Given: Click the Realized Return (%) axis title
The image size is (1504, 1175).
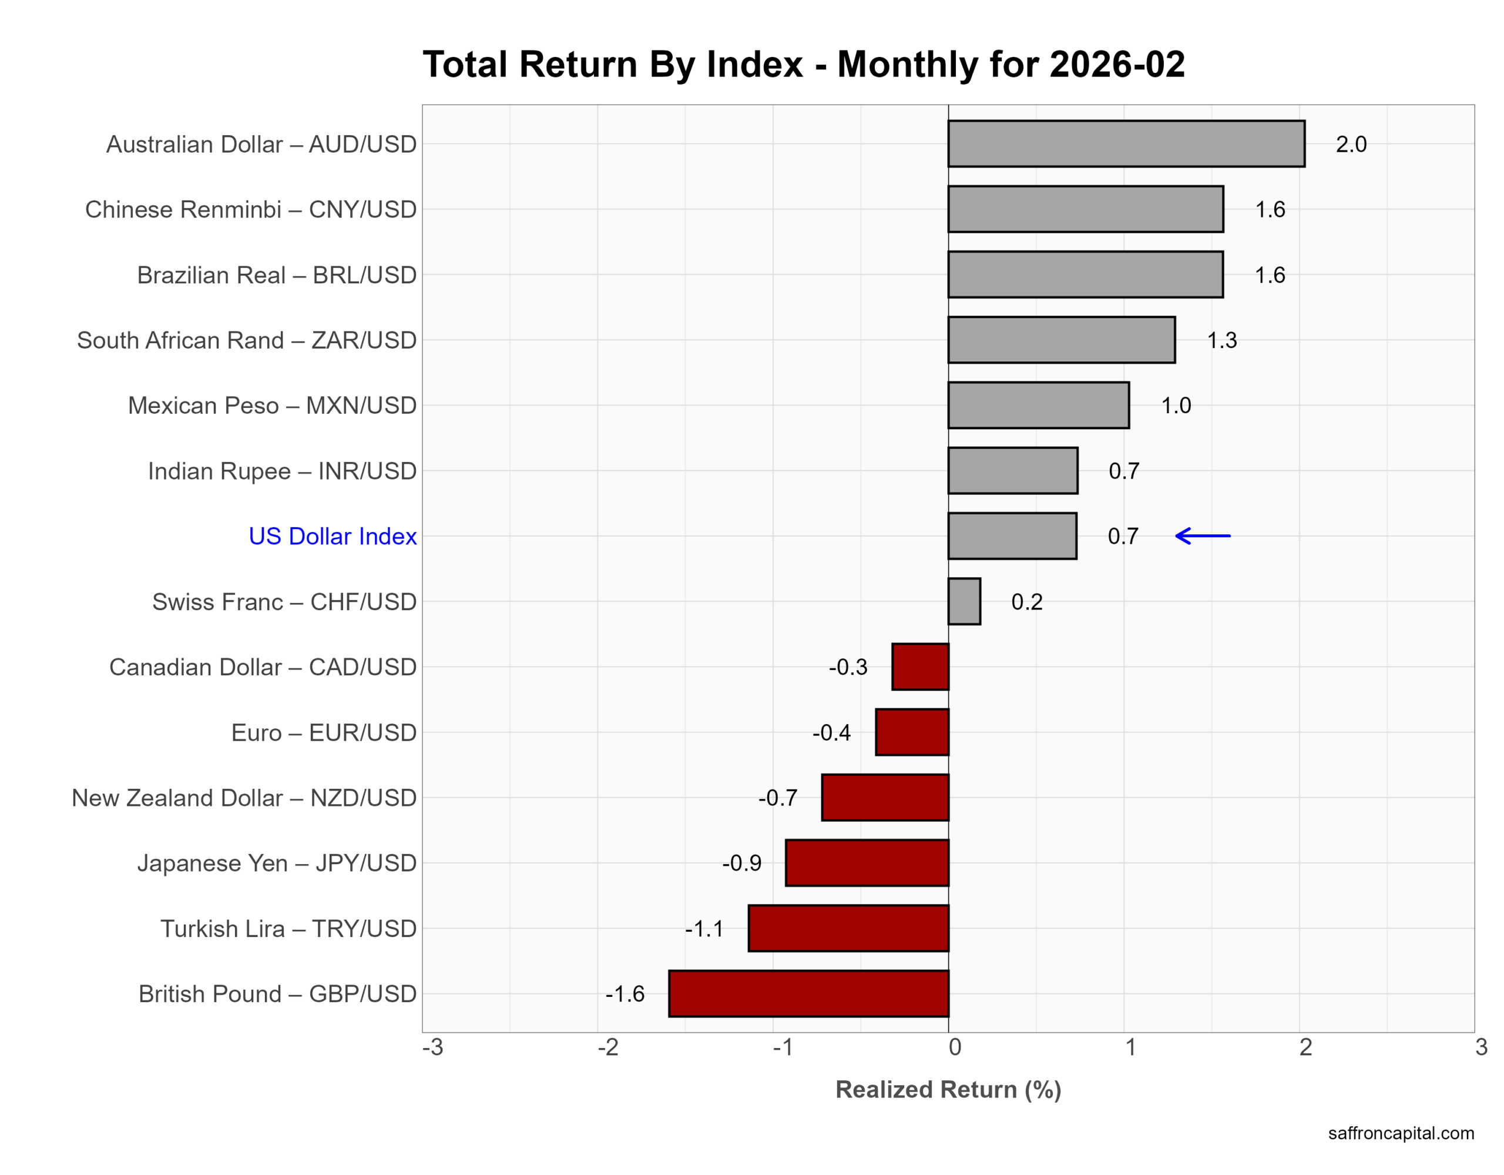Looking at the screenshot, I should tap(948, 1090).
